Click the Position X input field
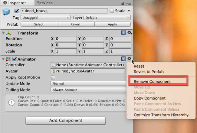The width and height of the screenshot is (197, 133). 66,39
